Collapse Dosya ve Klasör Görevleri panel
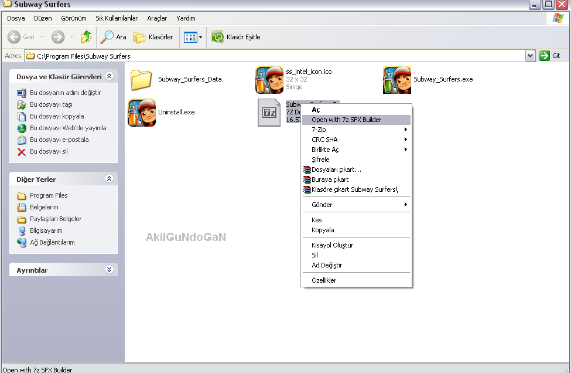Viewport: 571px width, 373px height. pos(109,76)
